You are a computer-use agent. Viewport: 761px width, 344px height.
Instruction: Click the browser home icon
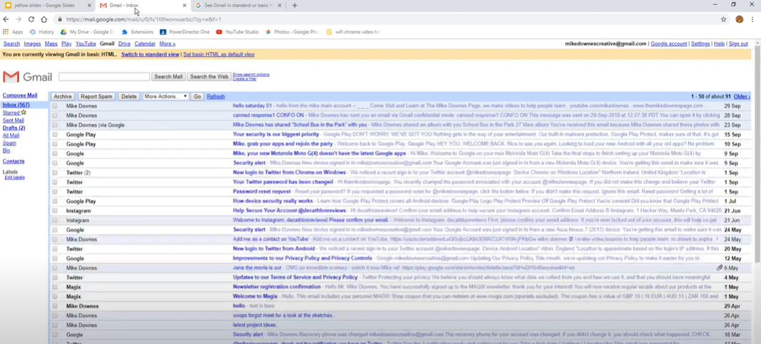pos(44,19)
